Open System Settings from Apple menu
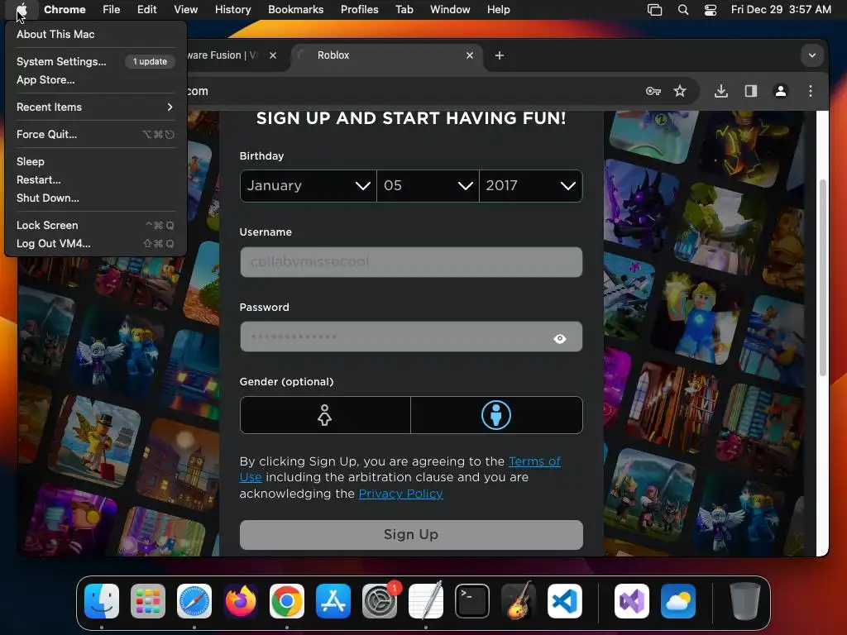This screenshot has width=847, height=635. (x=95, y=61)
